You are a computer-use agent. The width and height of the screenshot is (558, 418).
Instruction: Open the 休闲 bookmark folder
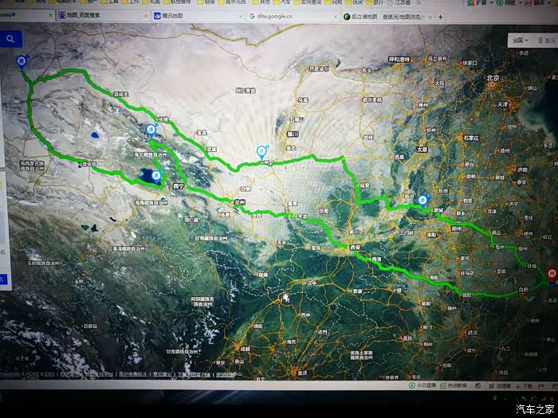(354, 2)
